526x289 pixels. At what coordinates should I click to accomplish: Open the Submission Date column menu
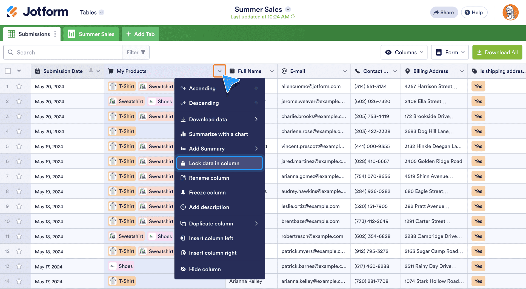98,71
